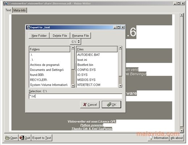This screenshot has height=145, width=188.
Task: Click the Rename File button
Action: 81,36
